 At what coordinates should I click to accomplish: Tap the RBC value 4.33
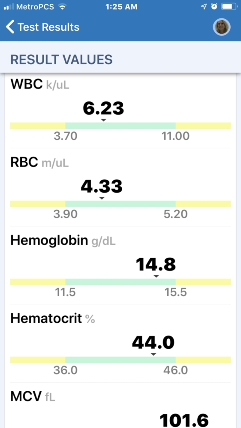click(x=102, y=187)
